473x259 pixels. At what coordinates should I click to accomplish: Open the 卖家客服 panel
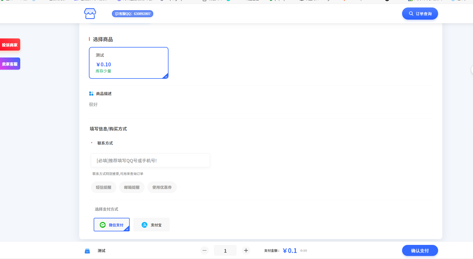click(x=10, y=63)
